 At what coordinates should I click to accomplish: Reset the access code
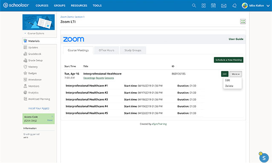click(x=50, y=120)
